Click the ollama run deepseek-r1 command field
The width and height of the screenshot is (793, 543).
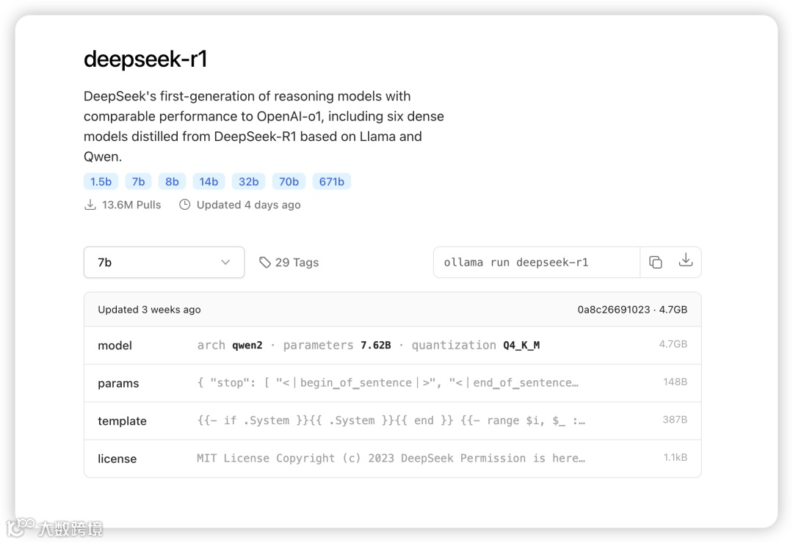[x=537, y=262]
